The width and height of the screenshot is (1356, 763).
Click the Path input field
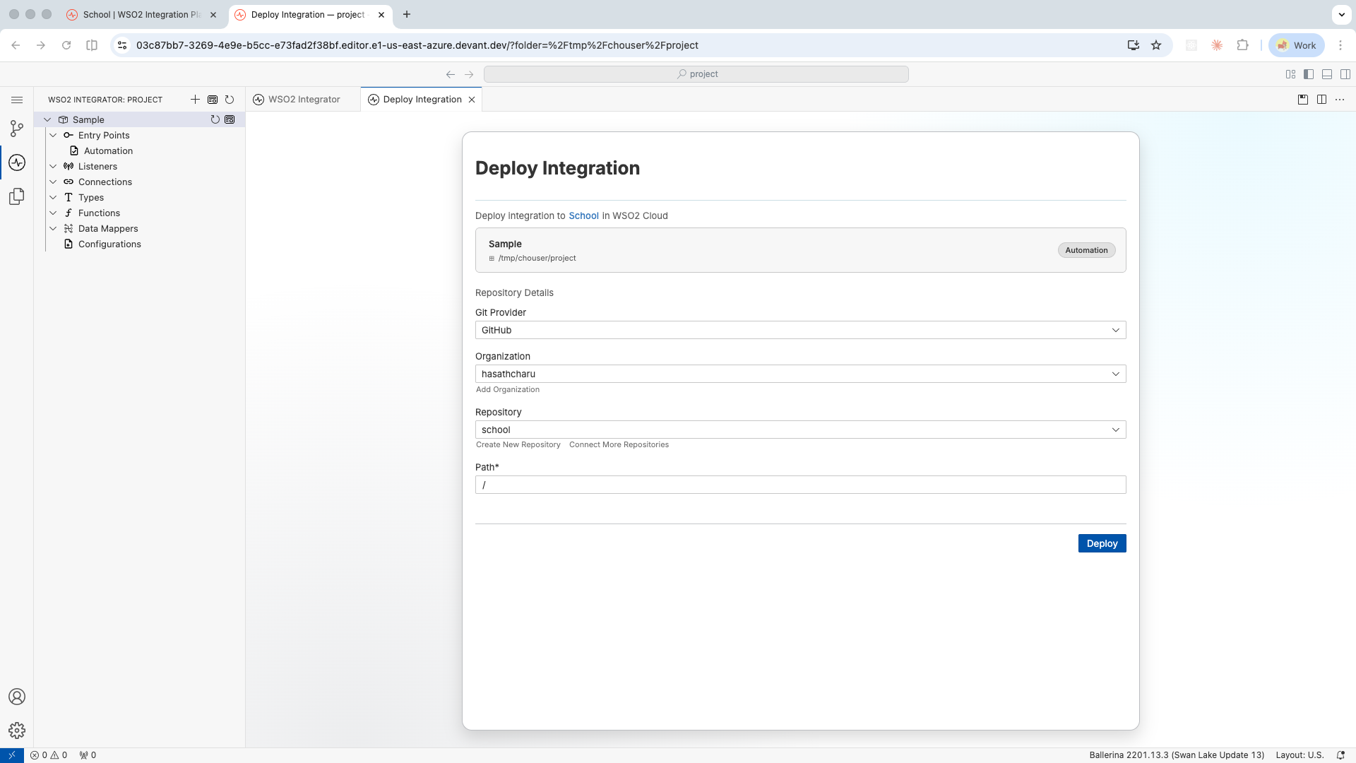800,485
